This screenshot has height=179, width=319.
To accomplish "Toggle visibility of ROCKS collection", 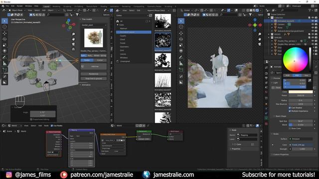I will coord(313,34).
